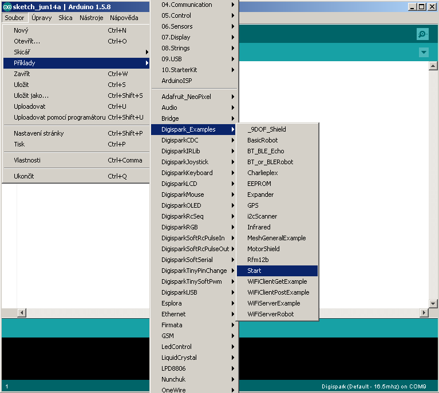Screen dimensions: 439x393
Task: Open the Serial Monitor magnifier icon
Action: [x=422, y=34]
